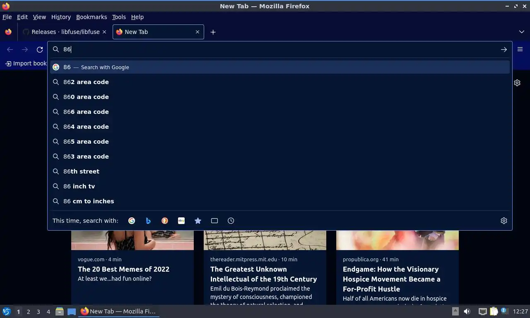This screenshot has width=530, height=318.
Task: Switch to workspace 4 in taskbar
Action: pos(48,311)
